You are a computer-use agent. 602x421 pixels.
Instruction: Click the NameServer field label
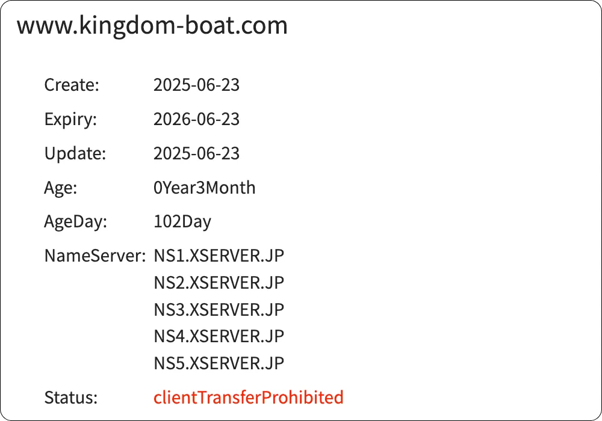pos(95,256)
